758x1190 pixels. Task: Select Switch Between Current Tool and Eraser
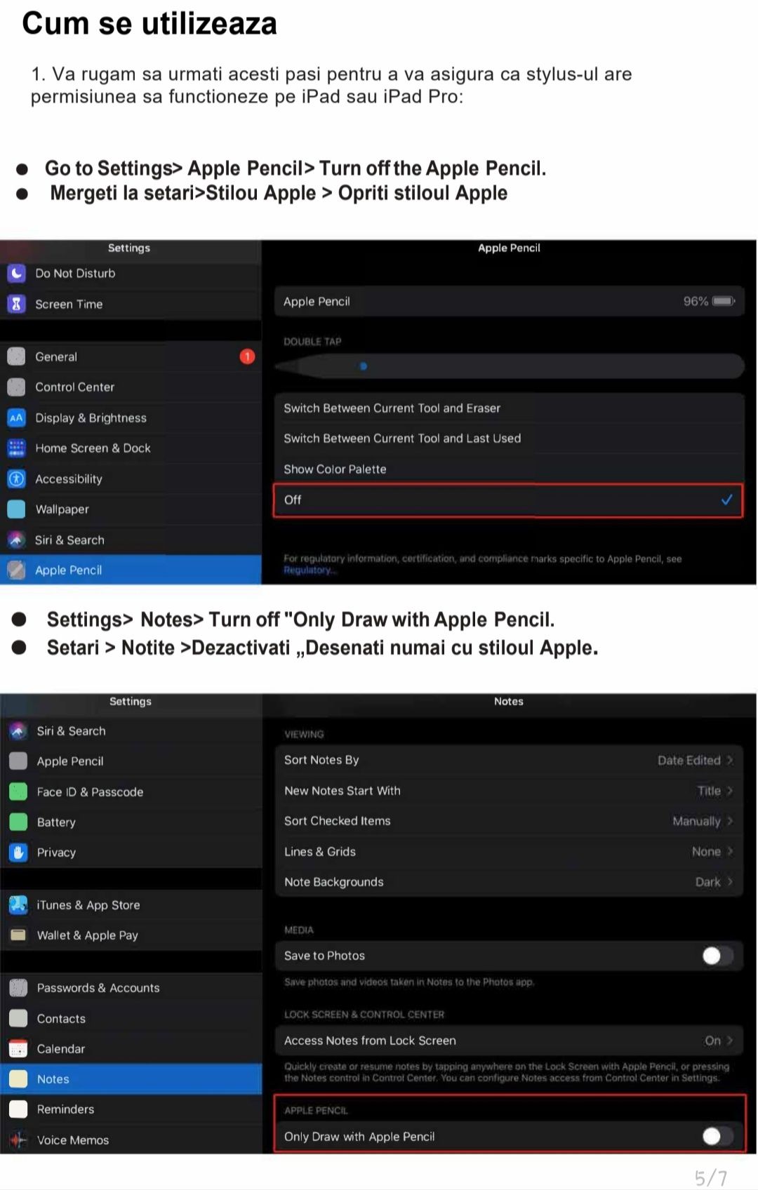coord(508,408)
